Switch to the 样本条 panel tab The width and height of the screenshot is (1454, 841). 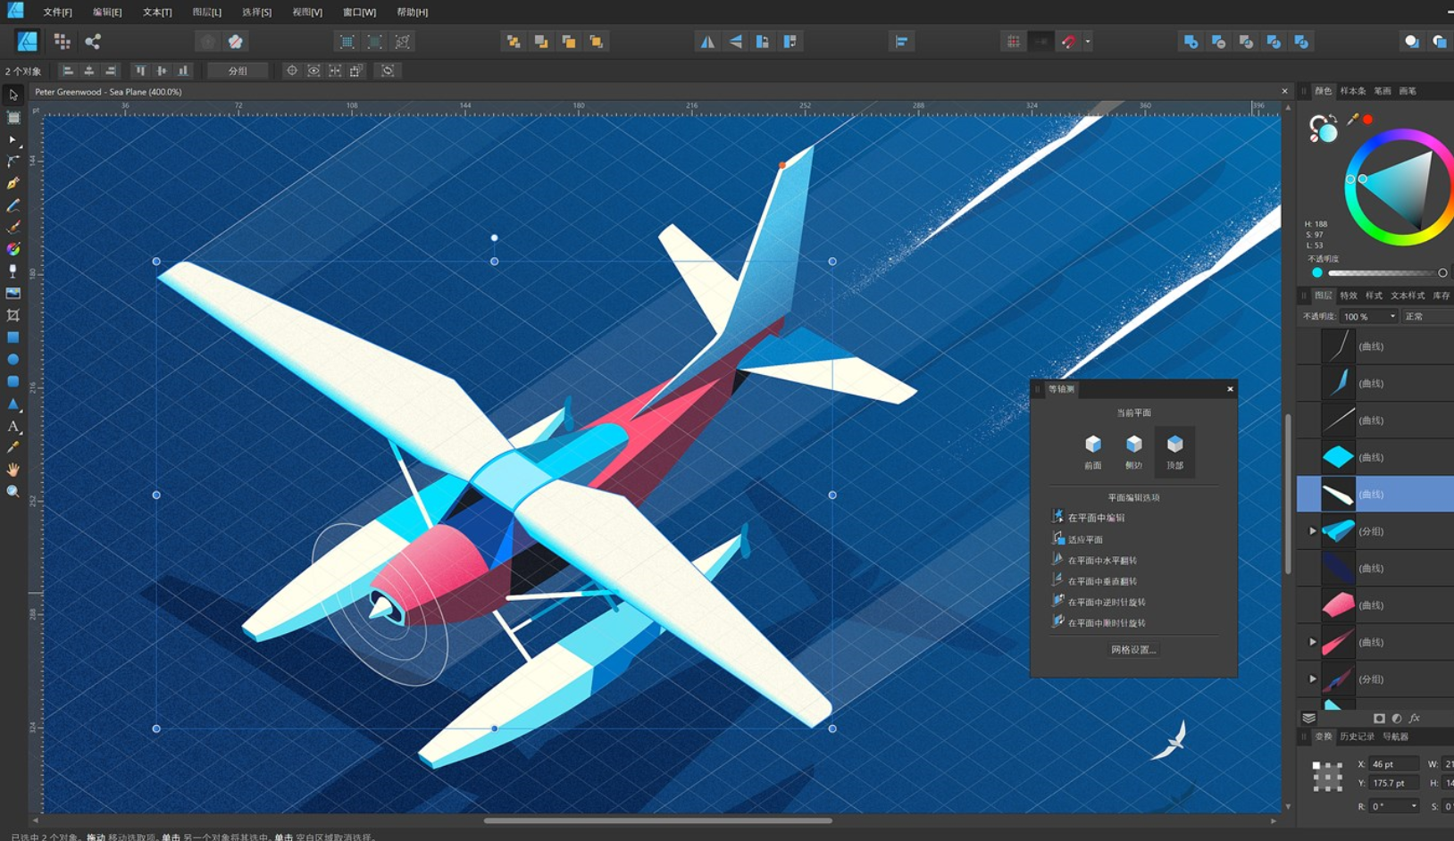click(x=1352, y=90)
